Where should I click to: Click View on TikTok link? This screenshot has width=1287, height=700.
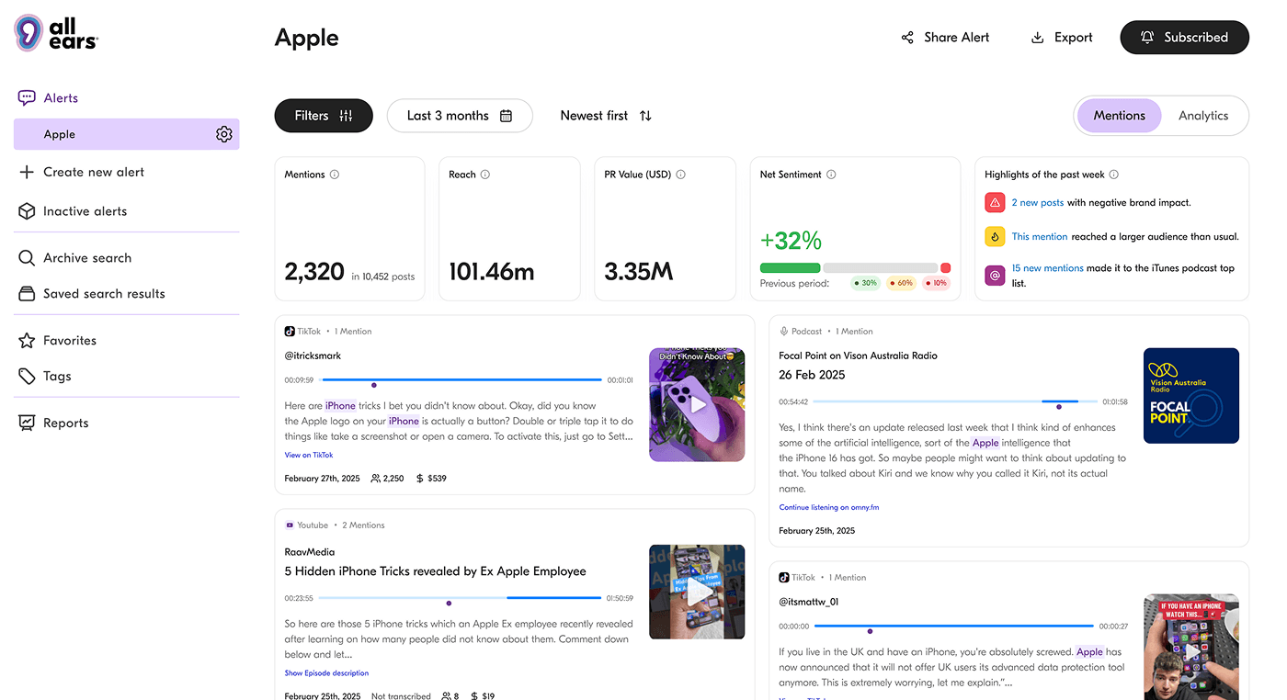[x=309, y=455]
